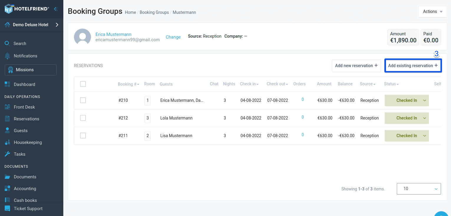
Task: Click the Search magnifier icon
Action: [7, 44]
